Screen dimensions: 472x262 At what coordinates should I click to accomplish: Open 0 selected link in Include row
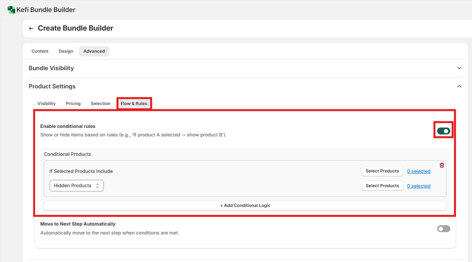pos(419,171)
